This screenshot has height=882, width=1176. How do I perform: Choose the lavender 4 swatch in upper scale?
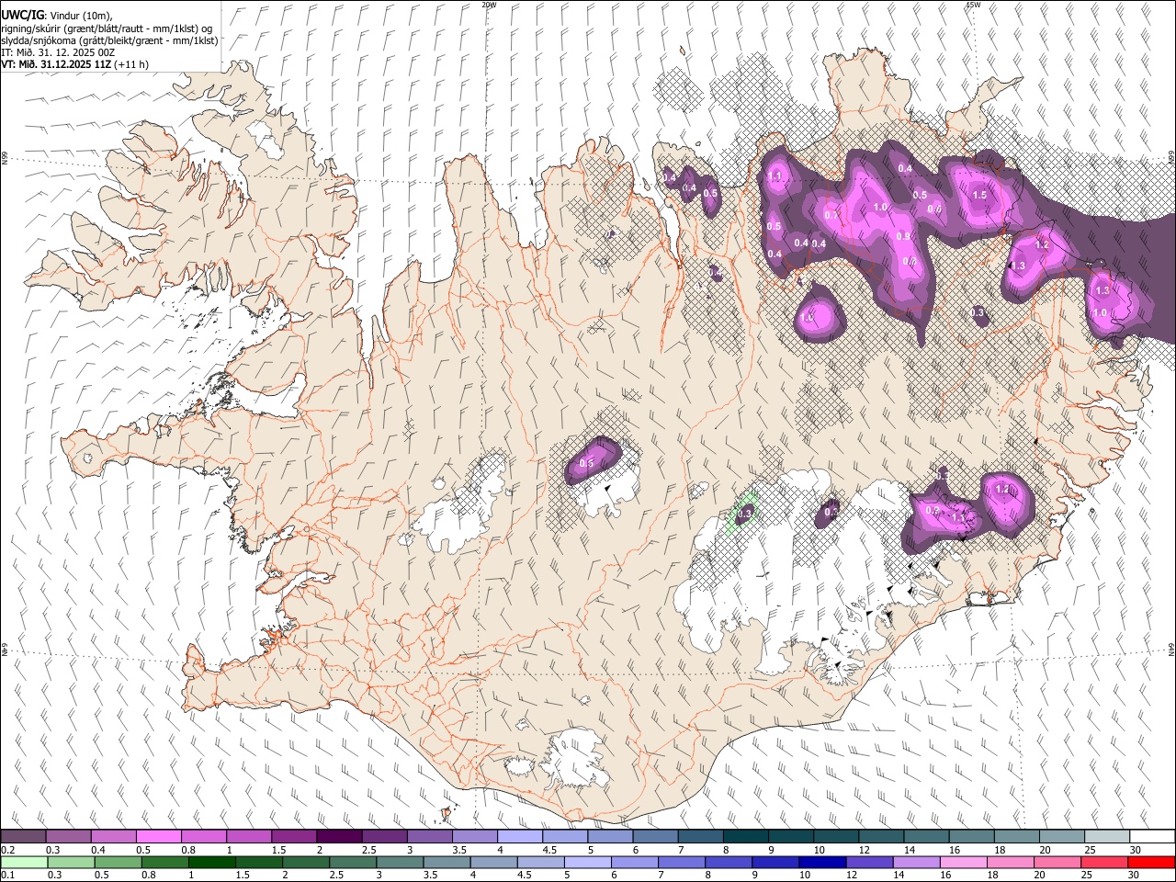coord(520,836)
